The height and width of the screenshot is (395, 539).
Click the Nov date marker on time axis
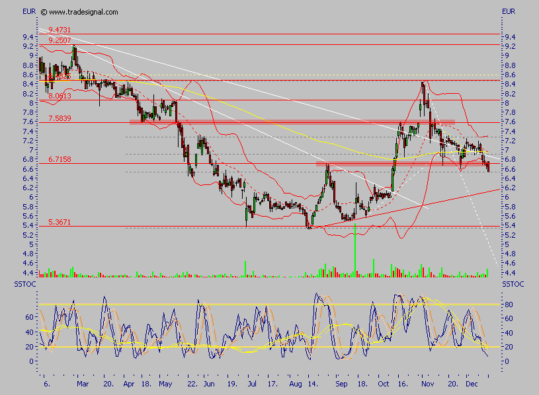tap(428, 384)
